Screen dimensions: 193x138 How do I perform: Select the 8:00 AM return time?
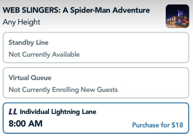coord(25,123)
